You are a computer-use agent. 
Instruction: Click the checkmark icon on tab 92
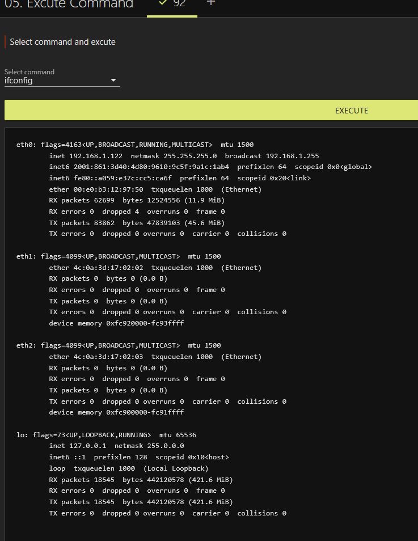point(163,3)
